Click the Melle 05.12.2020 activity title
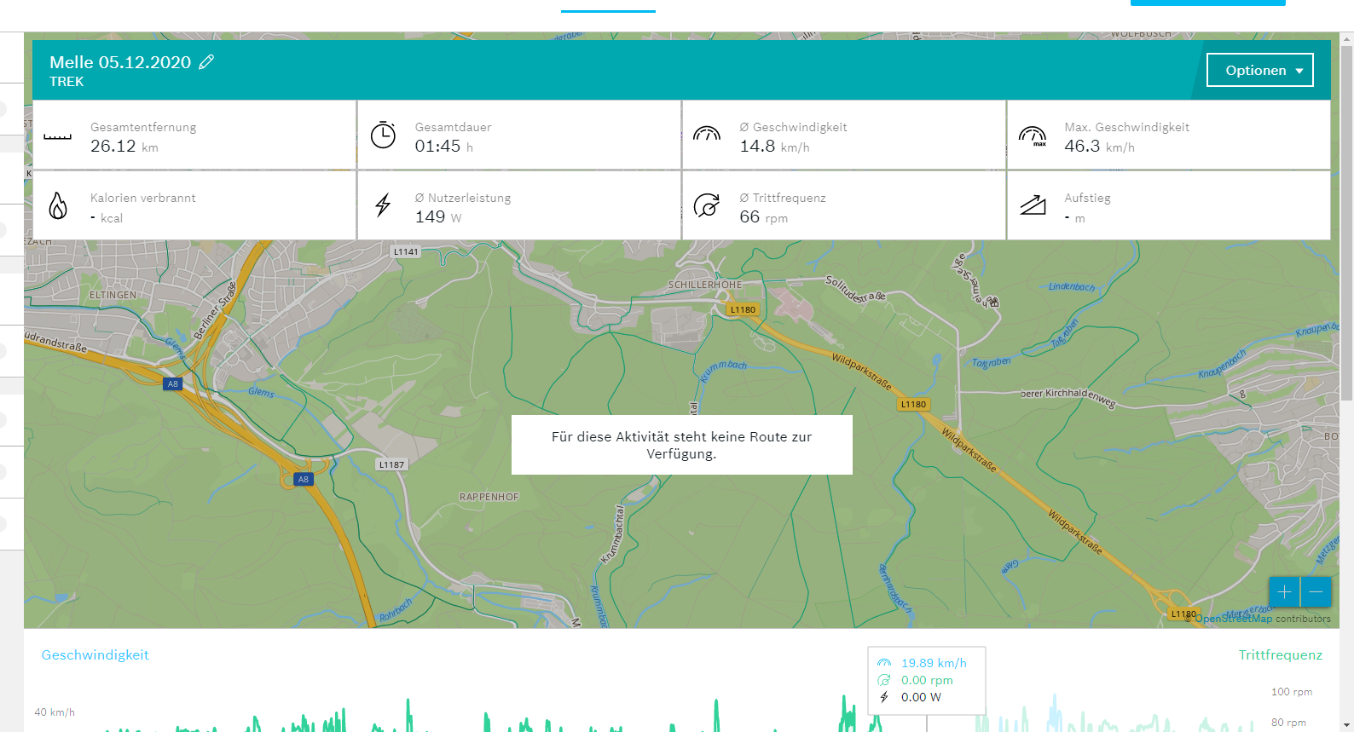 (x=120, y=62)
